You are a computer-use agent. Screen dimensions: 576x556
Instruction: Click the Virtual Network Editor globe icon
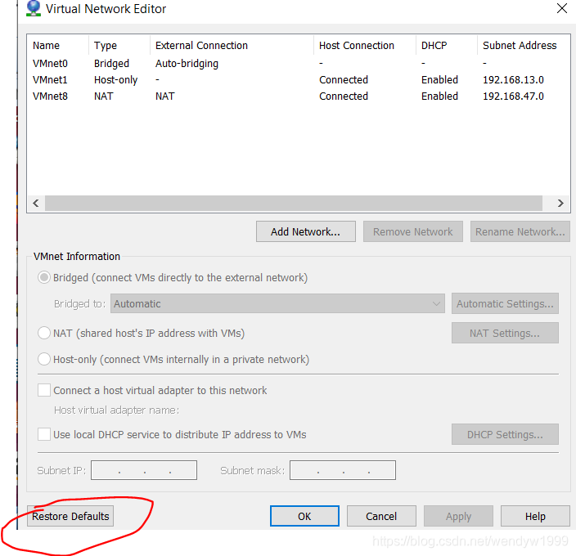[x=33, y=8]
